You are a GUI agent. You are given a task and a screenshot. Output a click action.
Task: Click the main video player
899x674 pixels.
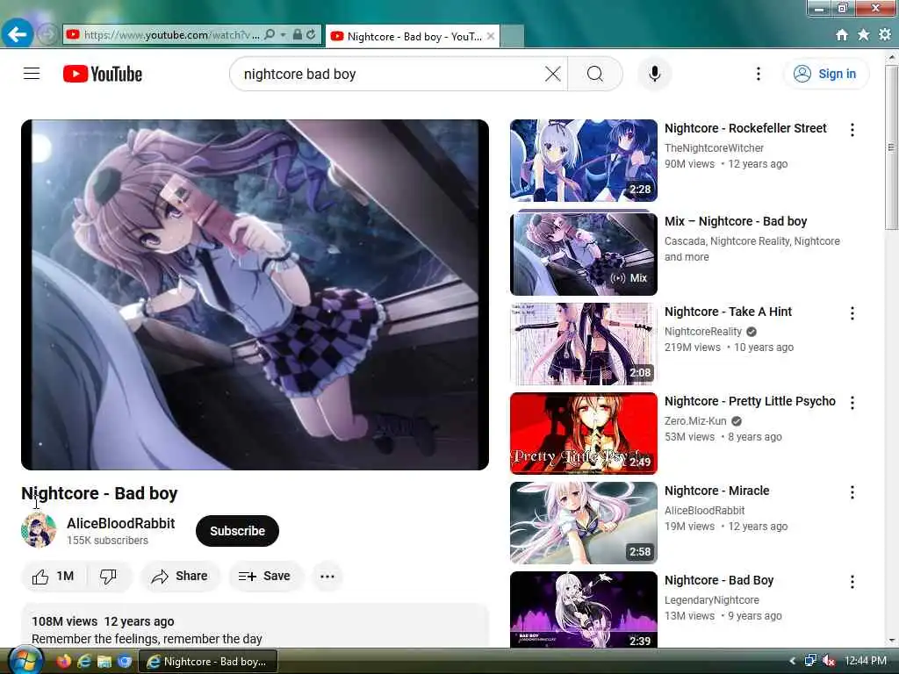[255, 295]
